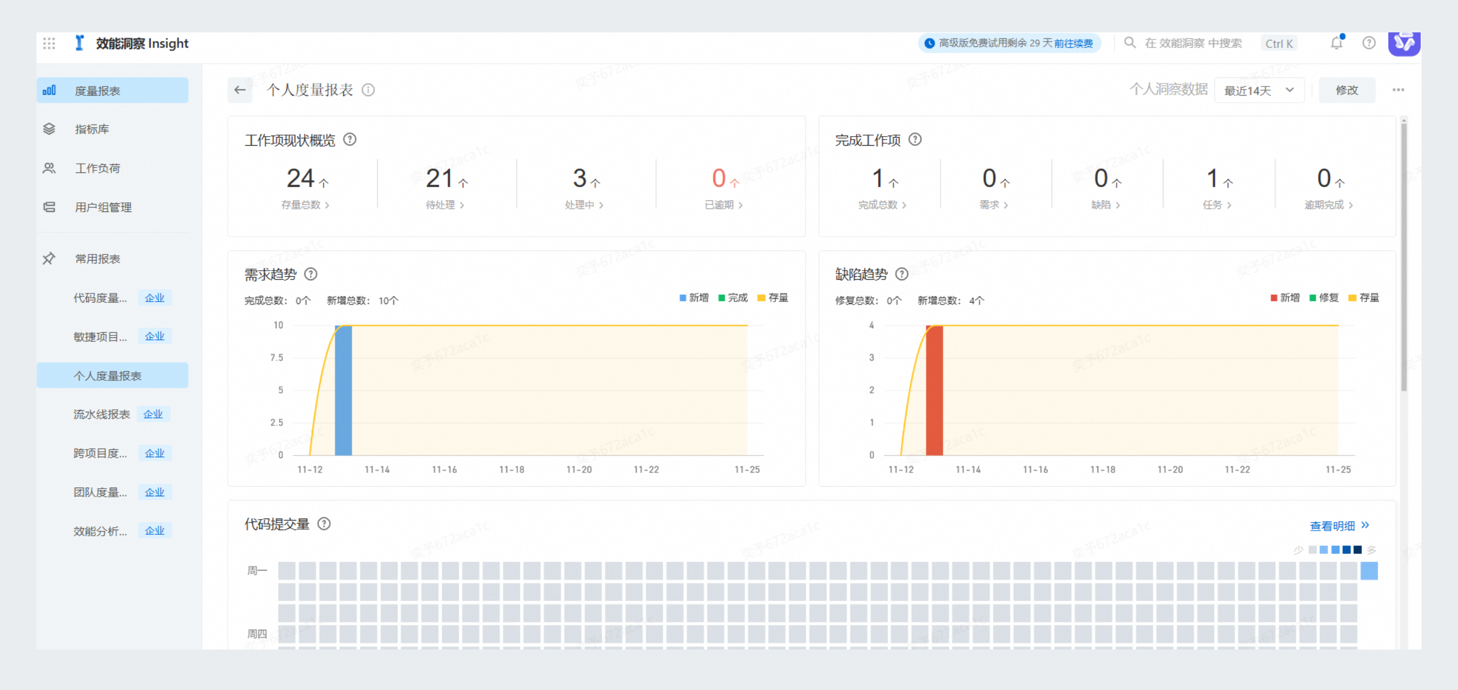Image resolution: width=1458 pixels, height=690 pixels.
Task: Click the red bar in 缺陷趋势 chart
Action: click(x=934, y=390)
